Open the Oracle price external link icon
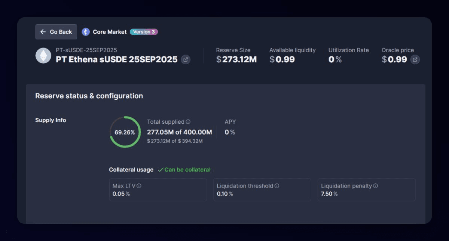449x241 pixels. [415, 59]
